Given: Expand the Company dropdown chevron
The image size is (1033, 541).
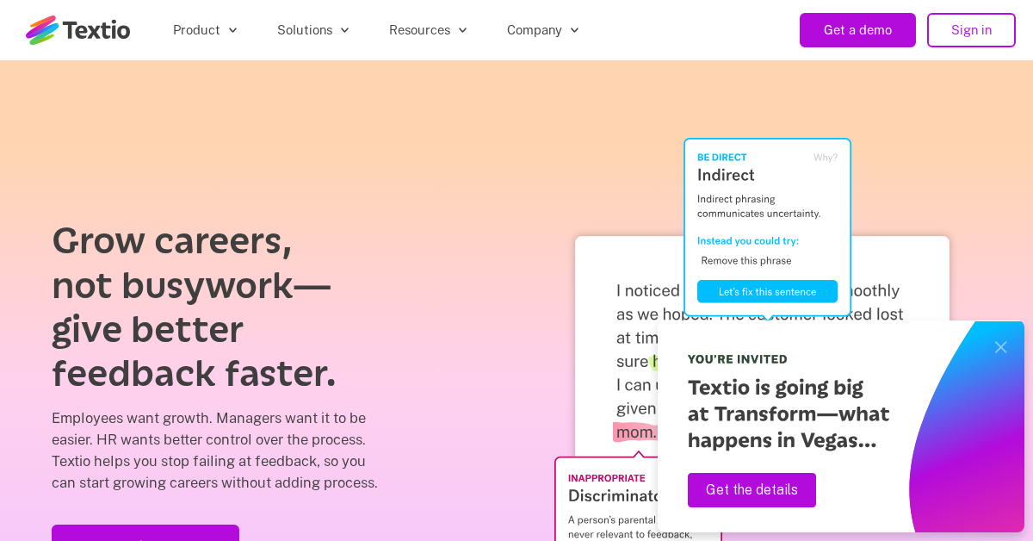Looking at the screenshot, I should [x=574, y=30].
